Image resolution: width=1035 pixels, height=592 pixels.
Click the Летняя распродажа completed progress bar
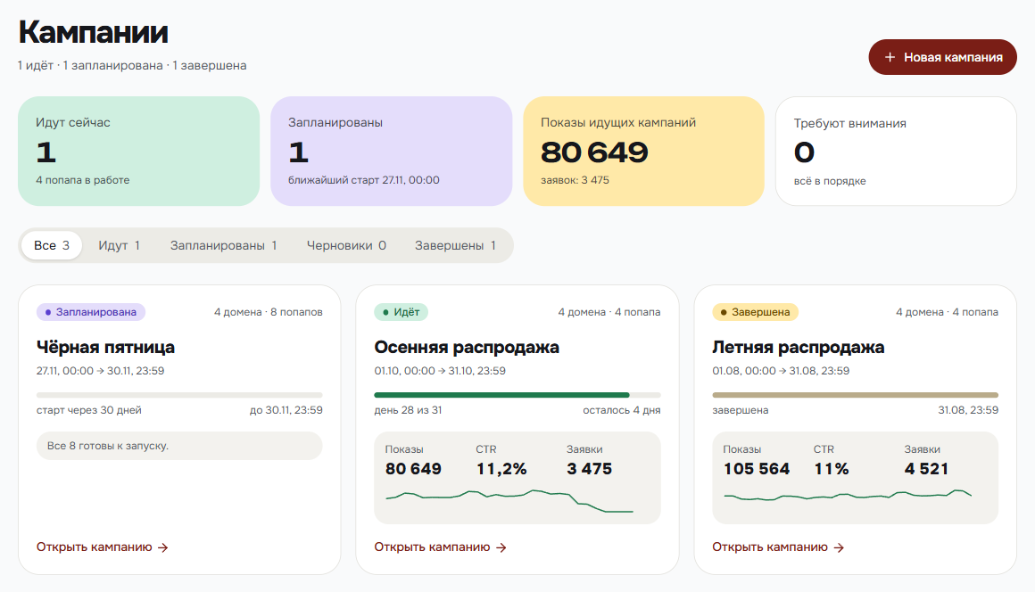point(856,395)
